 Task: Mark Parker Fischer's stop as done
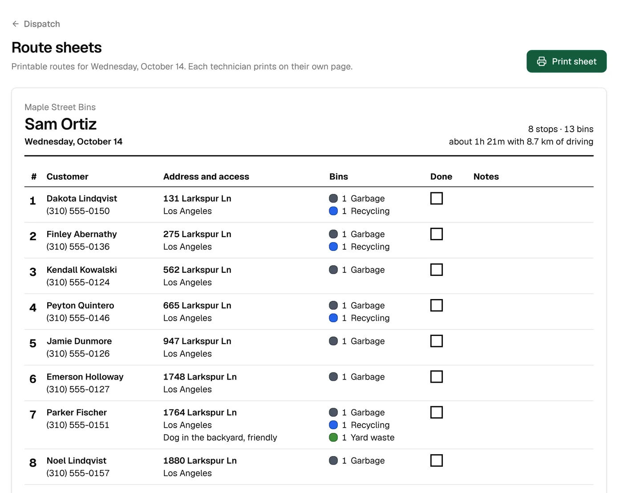pos(437,412)
